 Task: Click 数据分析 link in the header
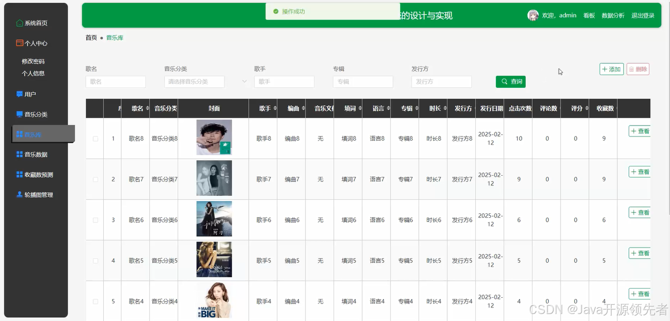pyautogui.click(x=613, y=15)
